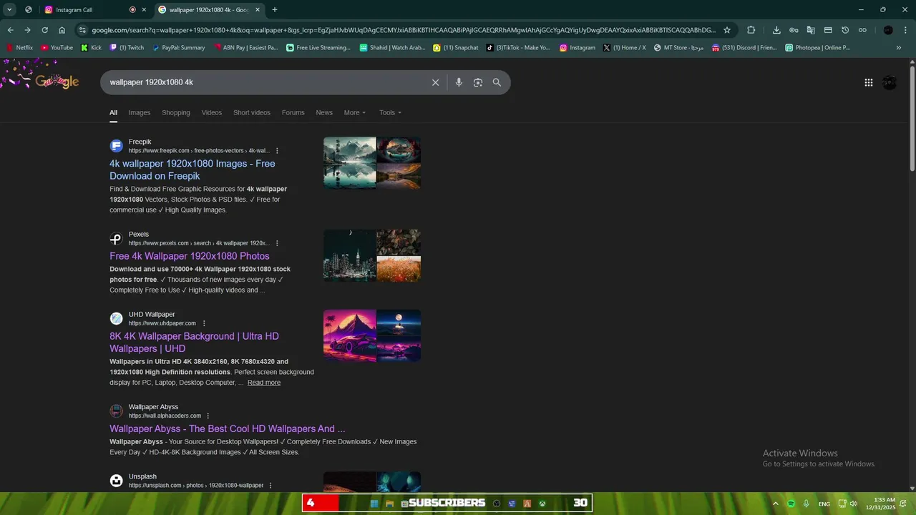Open the UHD Wallpaper purple car thumbnail
Screen dimensions: 916x515
(x=349, y=335)
